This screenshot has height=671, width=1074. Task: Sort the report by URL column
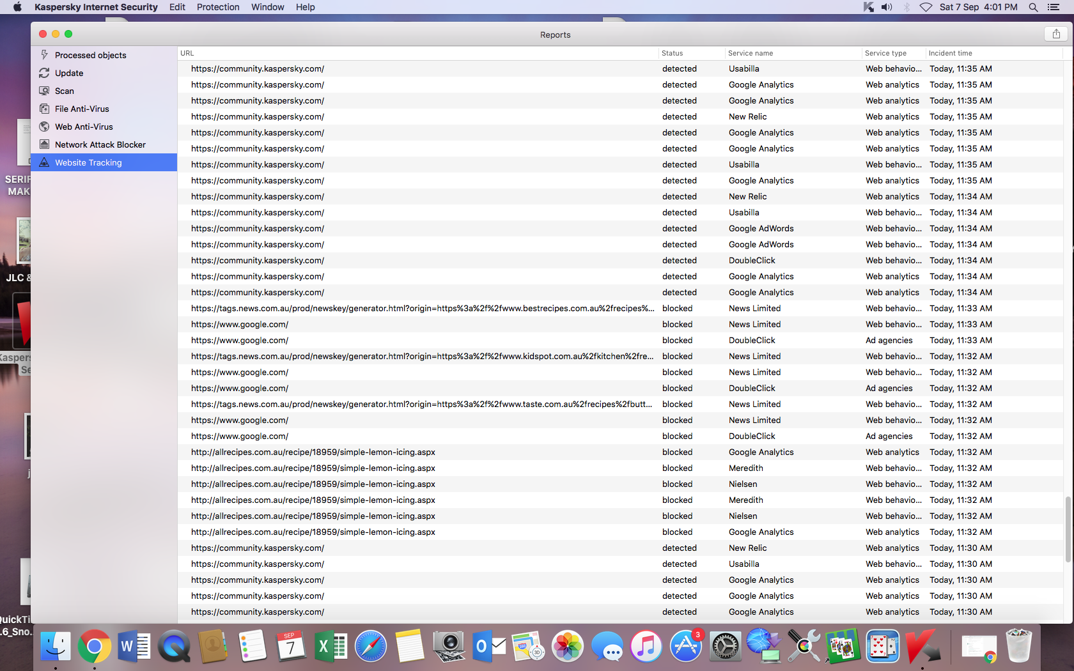point(418,53)
